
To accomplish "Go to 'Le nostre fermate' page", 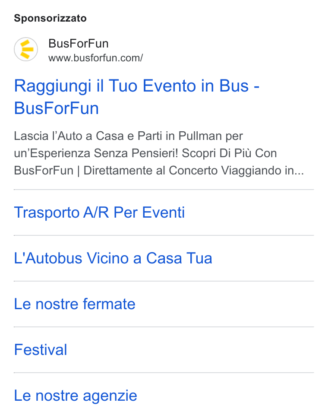I will coord(75,304).
